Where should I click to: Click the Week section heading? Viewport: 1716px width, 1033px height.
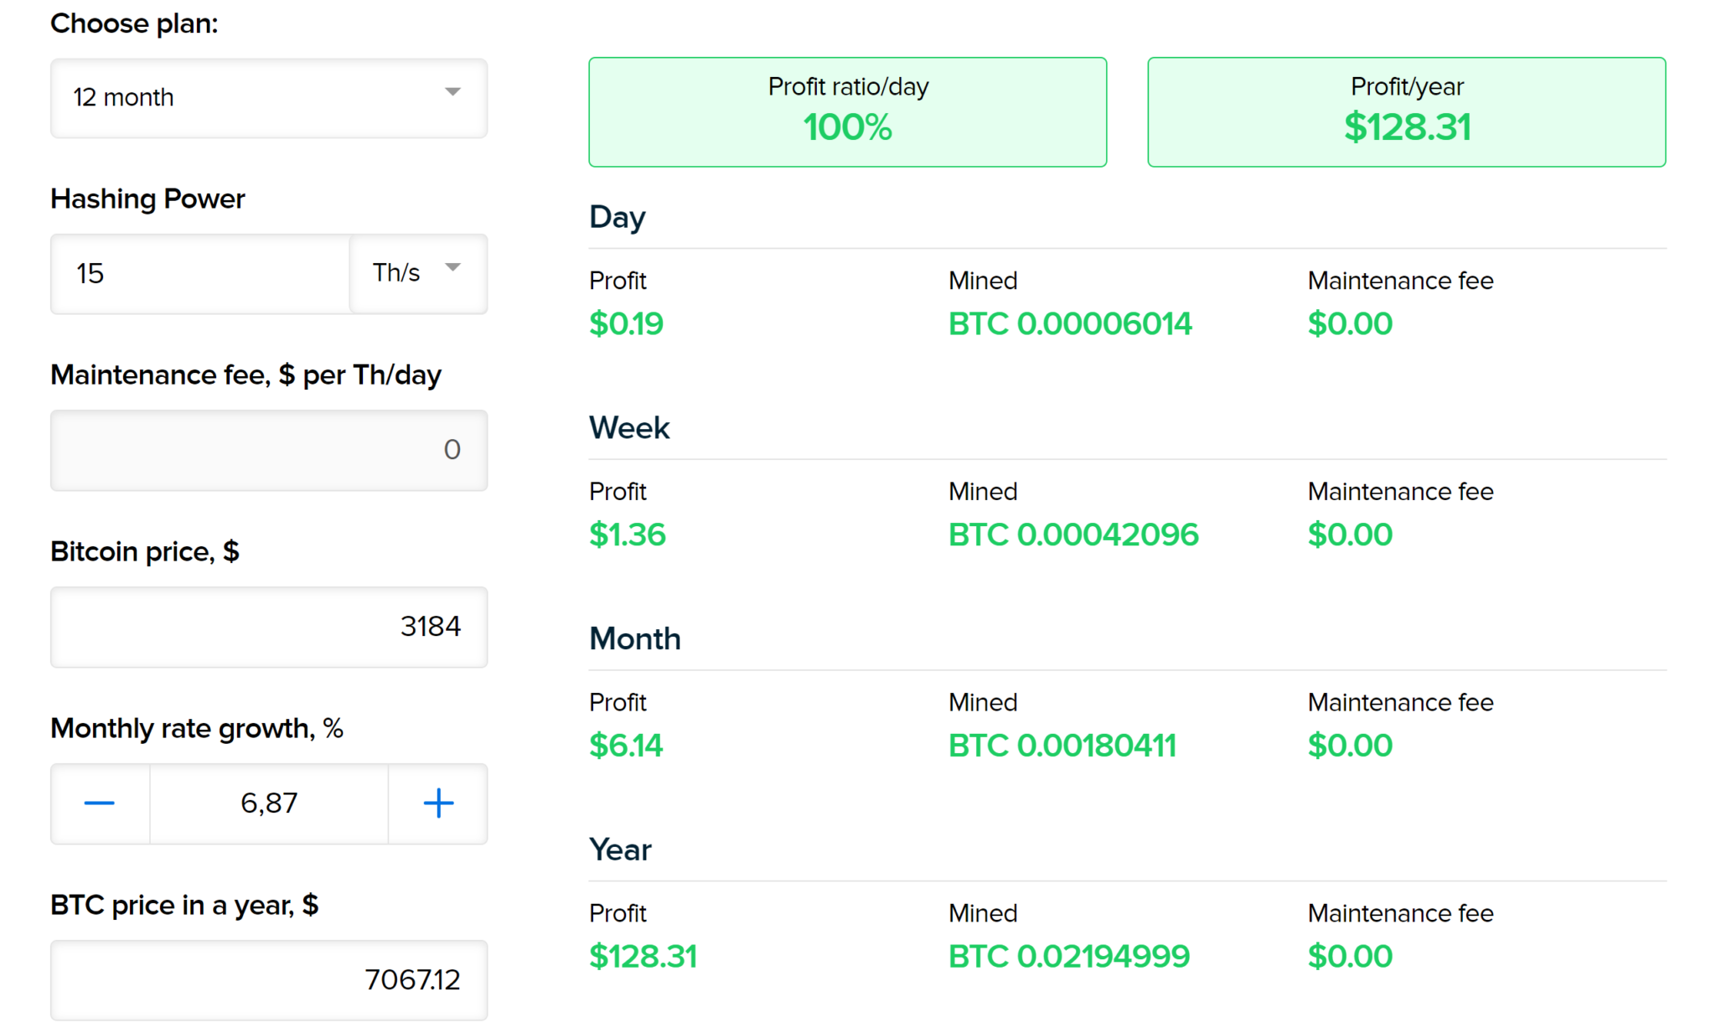(x=629, y=428)
